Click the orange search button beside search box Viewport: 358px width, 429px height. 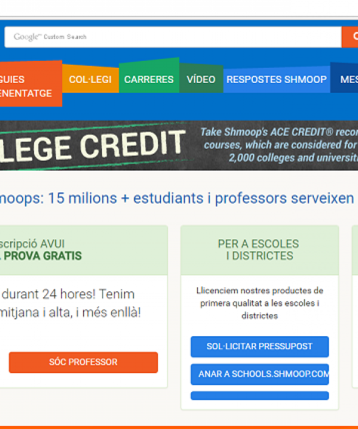click(350, 37)
